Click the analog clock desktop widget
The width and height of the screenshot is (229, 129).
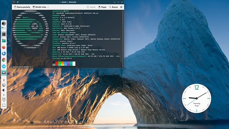196,98
